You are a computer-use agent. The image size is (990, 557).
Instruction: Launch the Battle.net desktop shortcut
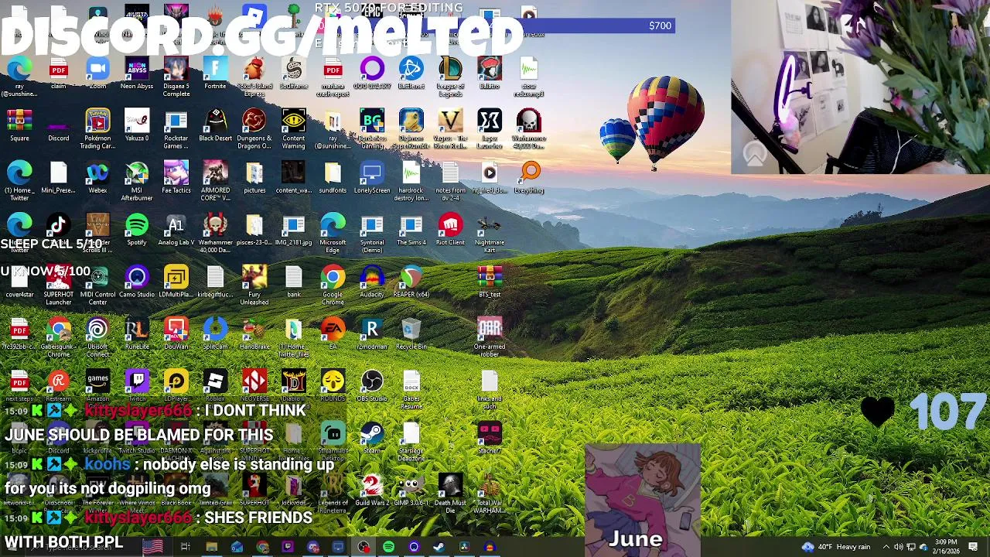411,74
